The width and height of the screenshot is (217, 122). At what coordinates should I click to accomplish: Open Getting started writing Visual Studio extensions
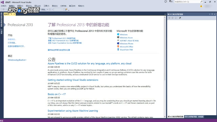73,80
